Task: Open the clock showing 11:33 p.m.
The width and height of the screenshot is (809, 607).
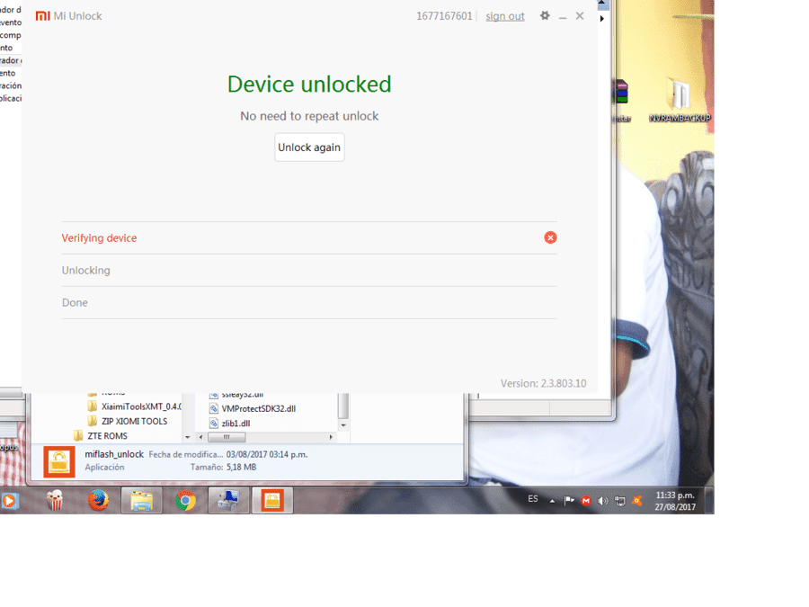Action: point(675,501)
